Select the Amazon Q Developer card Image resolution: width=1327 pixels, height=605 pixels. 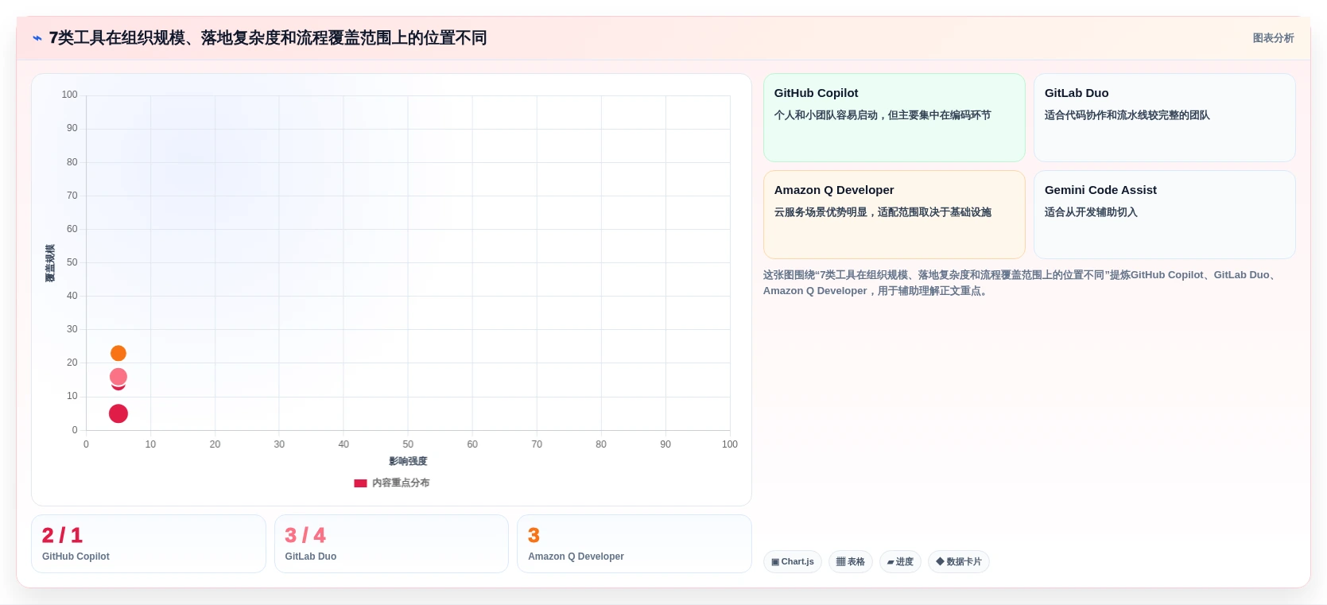(x=894, y=215)
